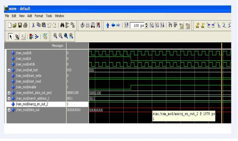Viewport: 238px width, 141px height.
Task: Expand the /ram_mod/data_out signal
Action: coord(9,110)
